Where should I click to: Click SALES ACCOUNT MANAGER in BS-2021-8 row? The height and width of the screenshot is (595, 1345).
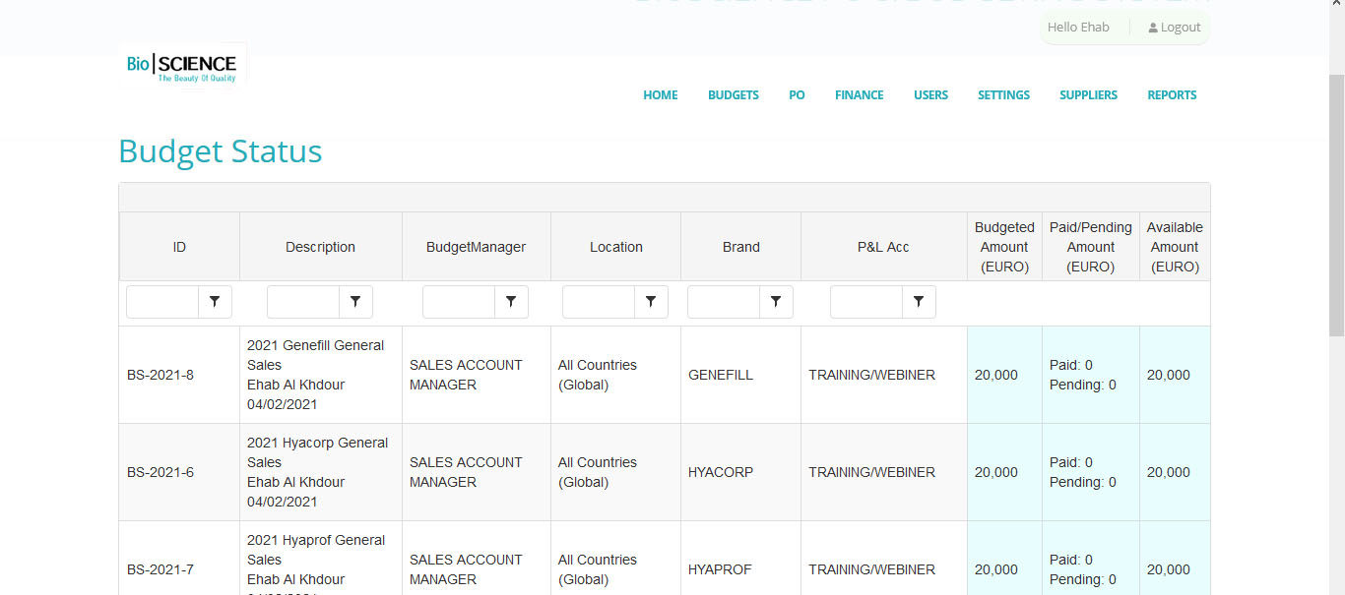466,375
